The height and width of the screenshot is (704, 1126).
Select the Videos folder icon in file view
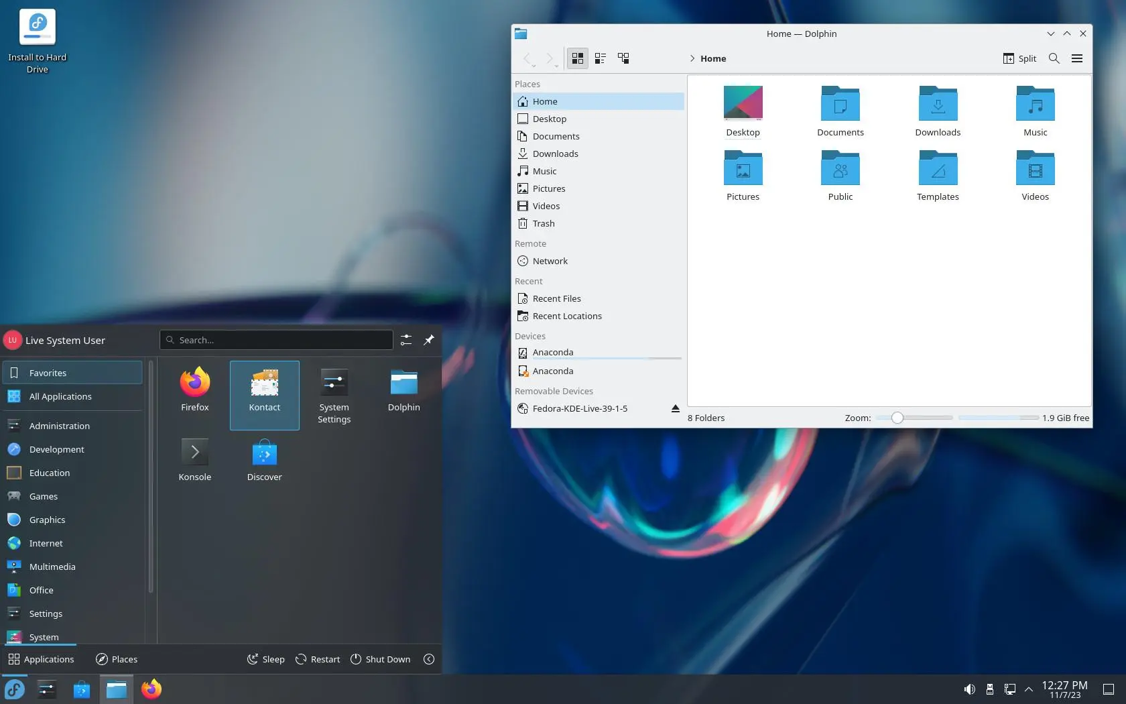tap(1035, 168)
